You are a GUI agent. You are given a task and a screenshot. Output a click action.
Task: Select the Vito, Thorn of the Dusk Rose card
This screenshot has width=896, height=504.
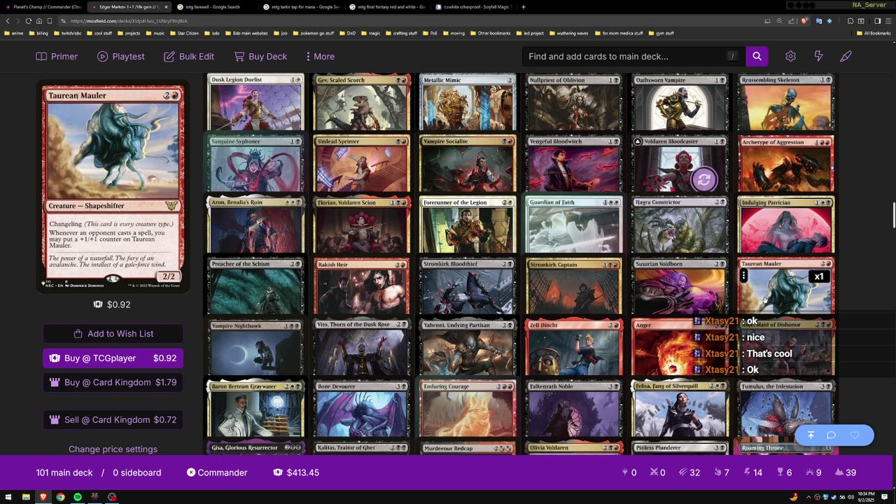pyautogui.click(x=361, y=347)
